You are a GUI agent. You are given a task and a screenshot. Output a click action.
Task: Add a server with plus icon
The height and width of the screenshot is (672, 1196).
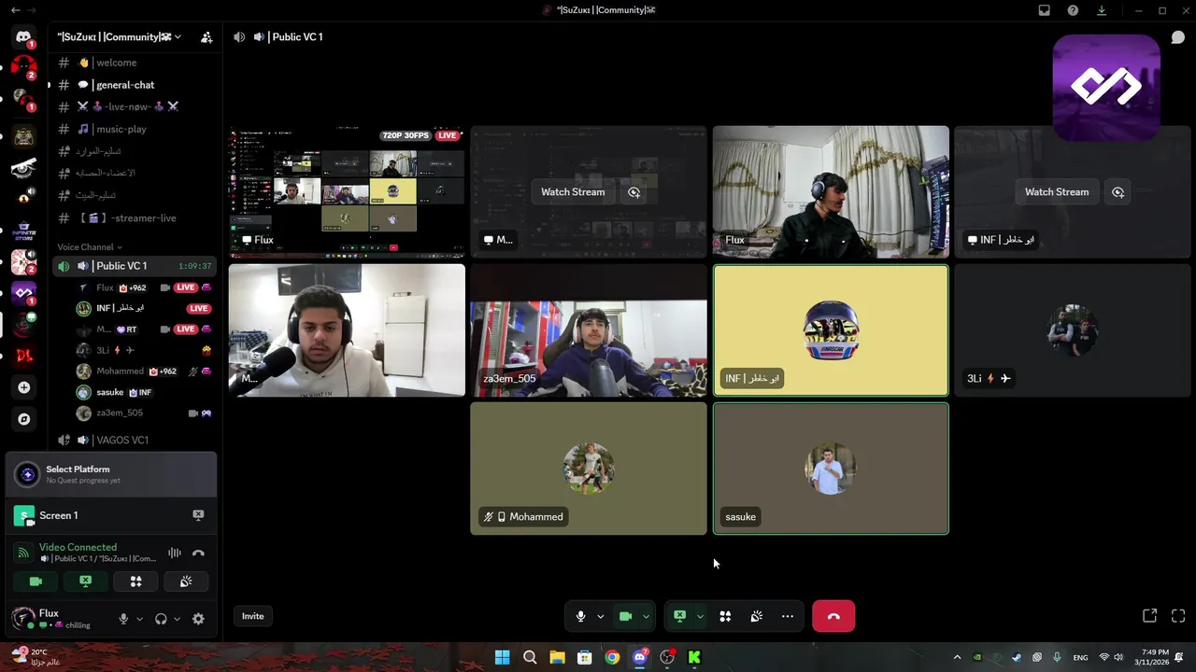click(23, 387)
